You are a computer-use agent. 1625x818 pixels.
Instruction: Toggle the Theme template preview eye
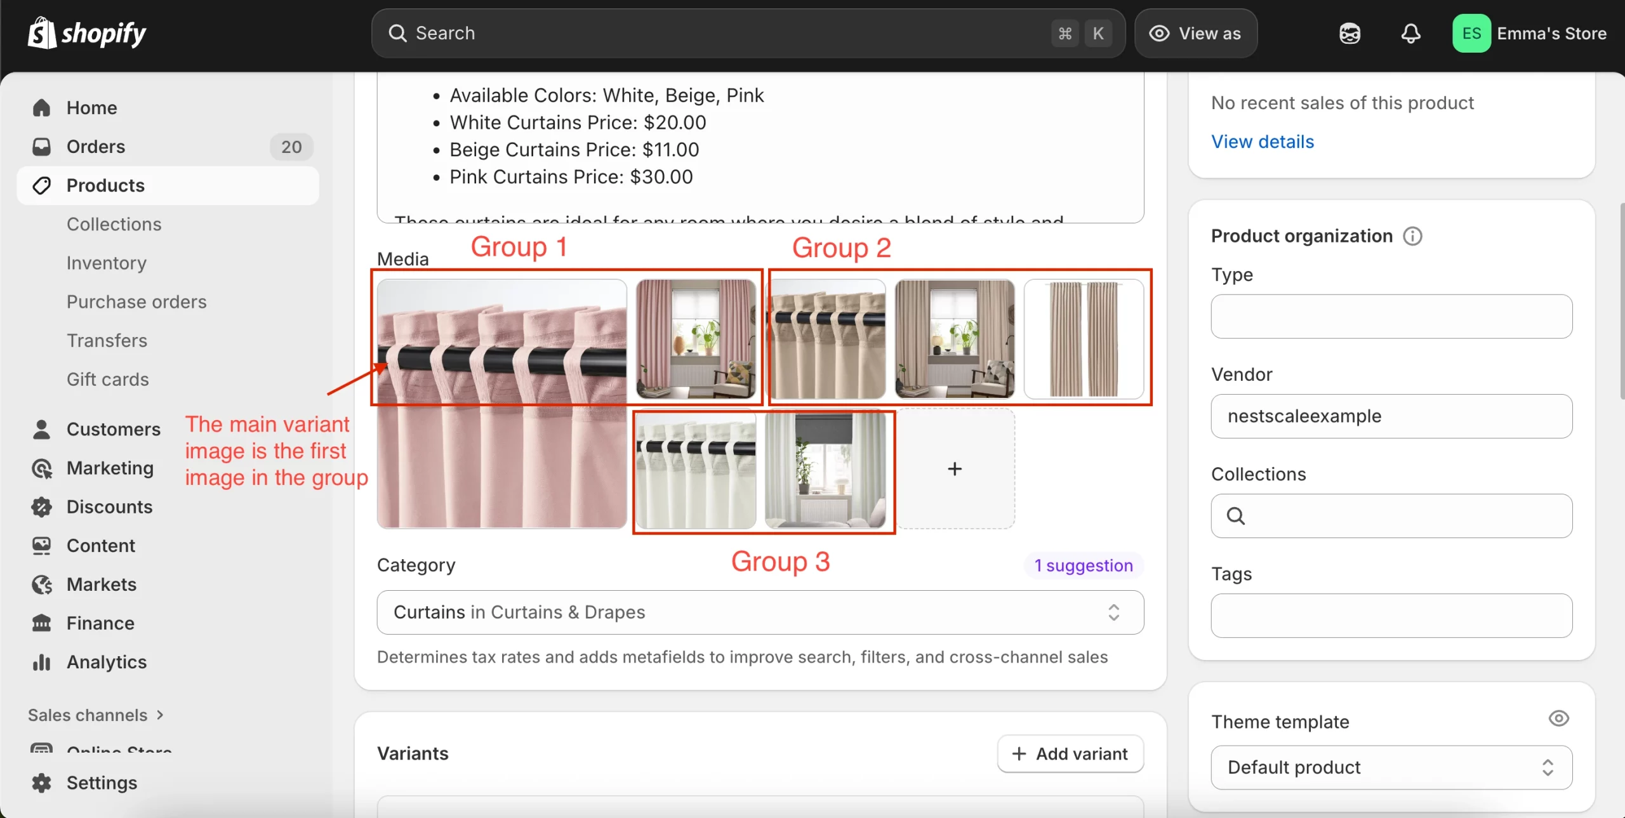click(1558, 718)
